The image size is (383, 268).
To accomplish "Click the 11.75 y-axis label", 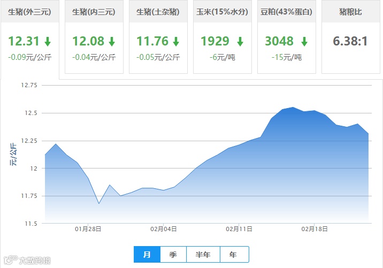I will point(29,196).
